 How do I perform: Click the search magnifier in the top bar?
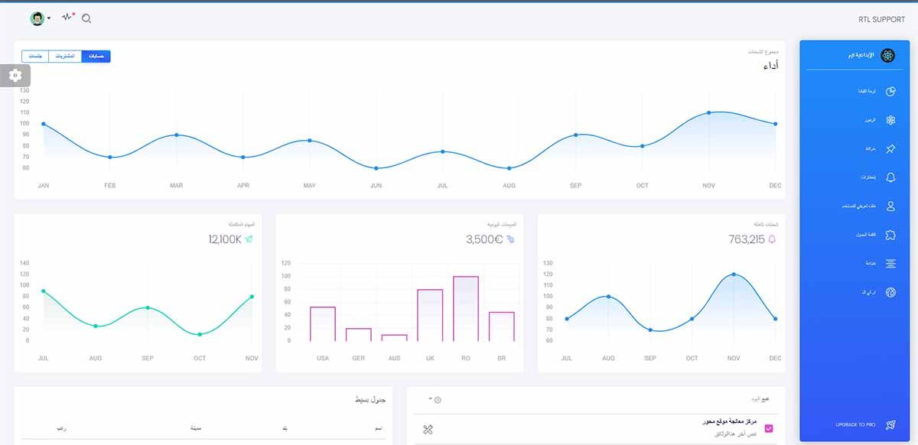coord(86,18)
